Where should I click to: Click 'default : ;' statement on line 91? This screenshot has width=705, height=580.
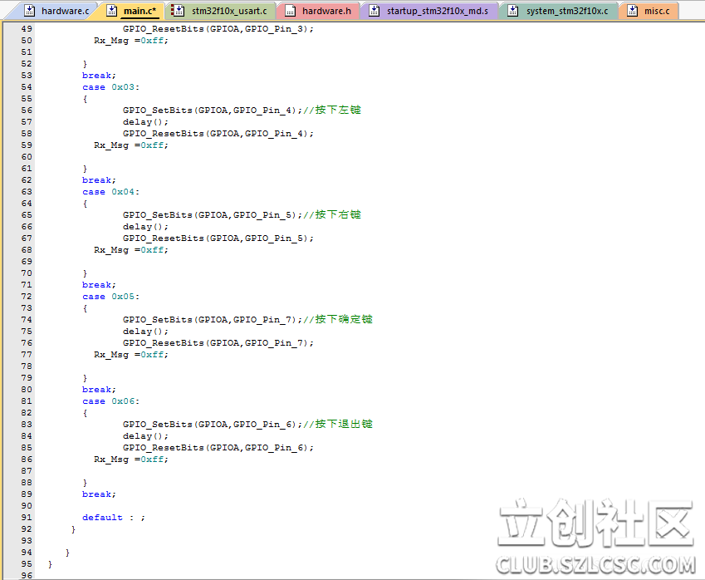(x=114, y=518)
